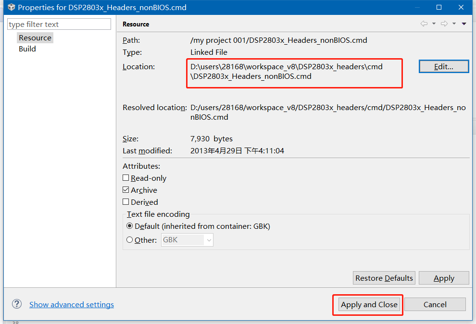Click the properties dialog cube icon in titlebar
The height and width of the screenshot is (324, 476).
11,7
